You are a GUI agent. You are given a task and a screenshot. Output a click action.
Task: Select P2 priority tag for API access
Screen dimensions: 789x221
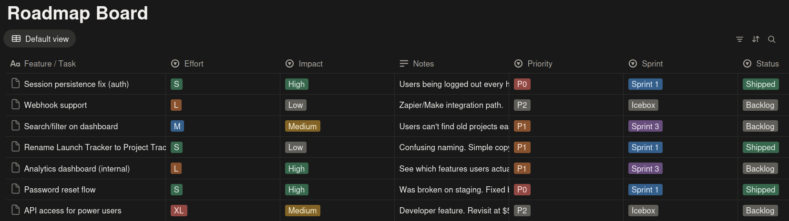pyautogui.click(x=522, y=211)
